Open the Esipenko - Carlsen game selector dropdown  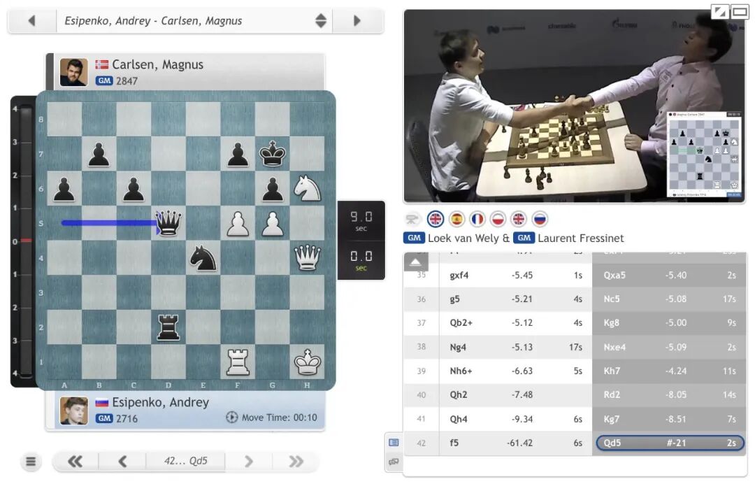pyautogui.click(x=194, y=21)
